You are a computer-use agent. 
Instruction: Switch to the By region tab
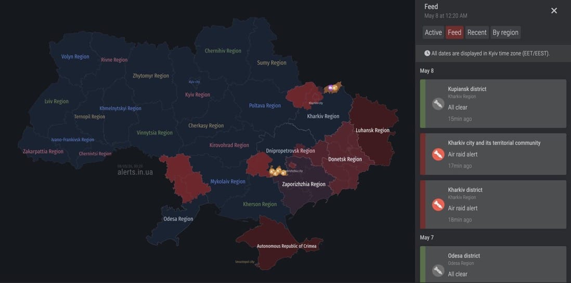(505, 32)
